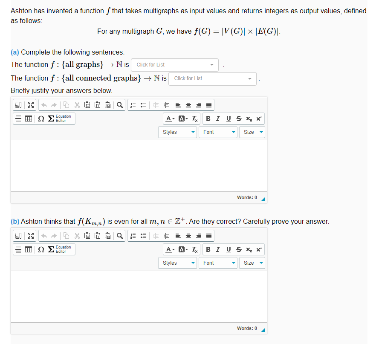Open Find tool in part (a) editor
The width and height of the screenshot is (379, 344).
[120, 105]
